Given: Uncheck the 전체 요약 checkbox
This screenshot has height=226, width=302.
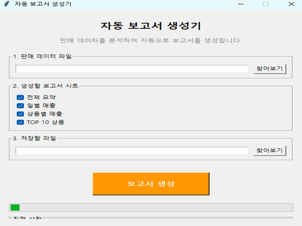Looking at the screenshot, I should point(20,97).
